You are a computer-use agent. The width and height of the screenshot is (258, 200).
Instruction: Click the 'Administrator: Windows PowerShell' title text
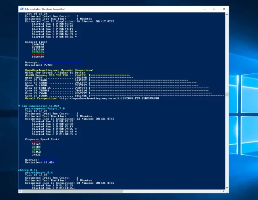coord(45,9)
